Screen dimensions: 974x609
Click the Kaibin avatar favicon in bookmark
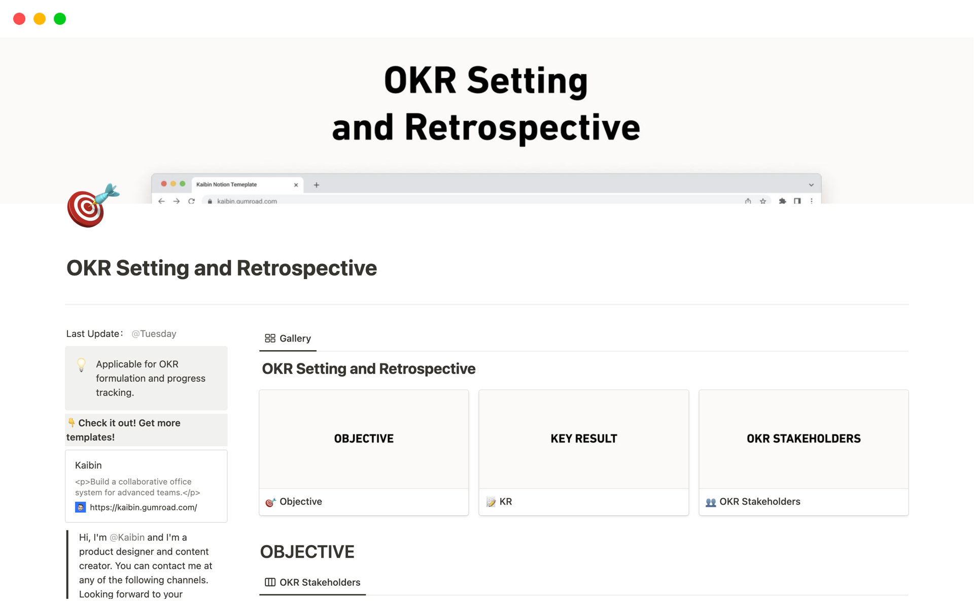(80, 507)
